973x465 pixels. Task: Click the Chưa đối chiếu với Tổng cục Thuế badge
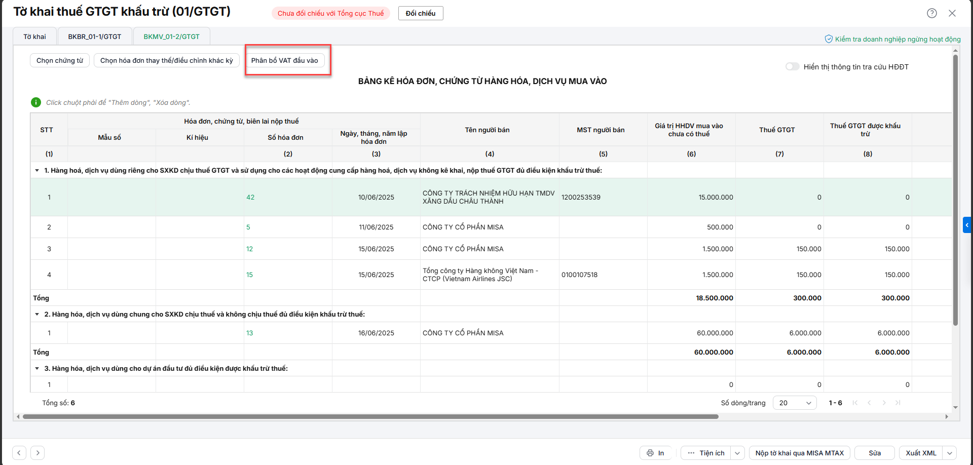tap(331, 13)
